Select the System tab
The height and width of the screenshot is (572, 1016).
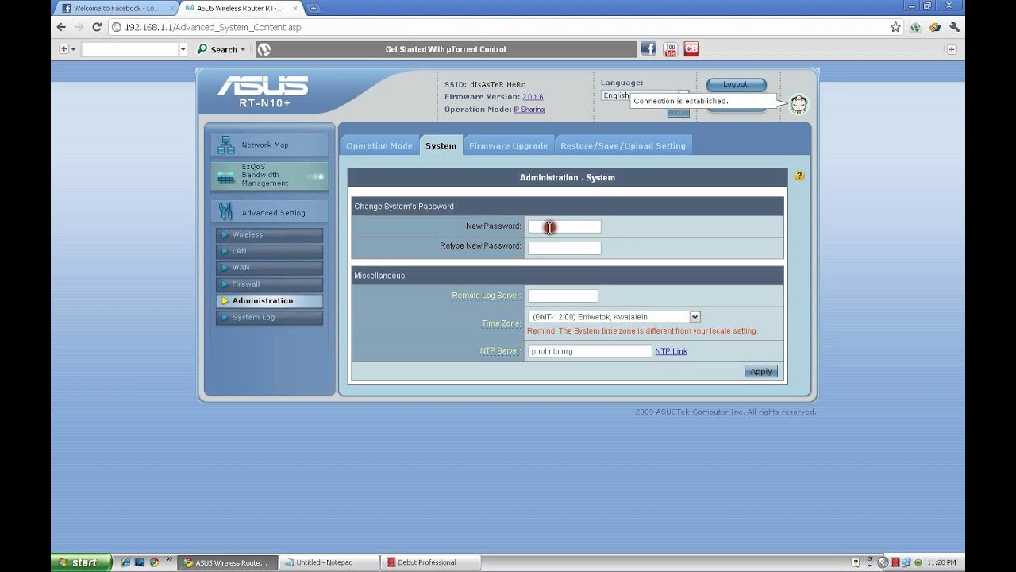click(x=441, y=145)
